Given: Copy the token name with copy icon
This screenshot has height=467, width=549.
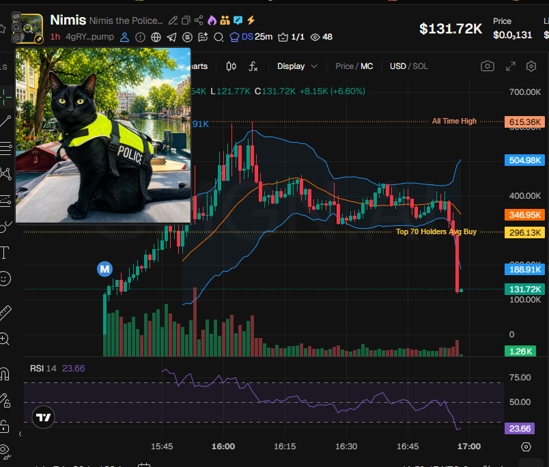Looking at the screenshot, I should [x=186, y=20].
